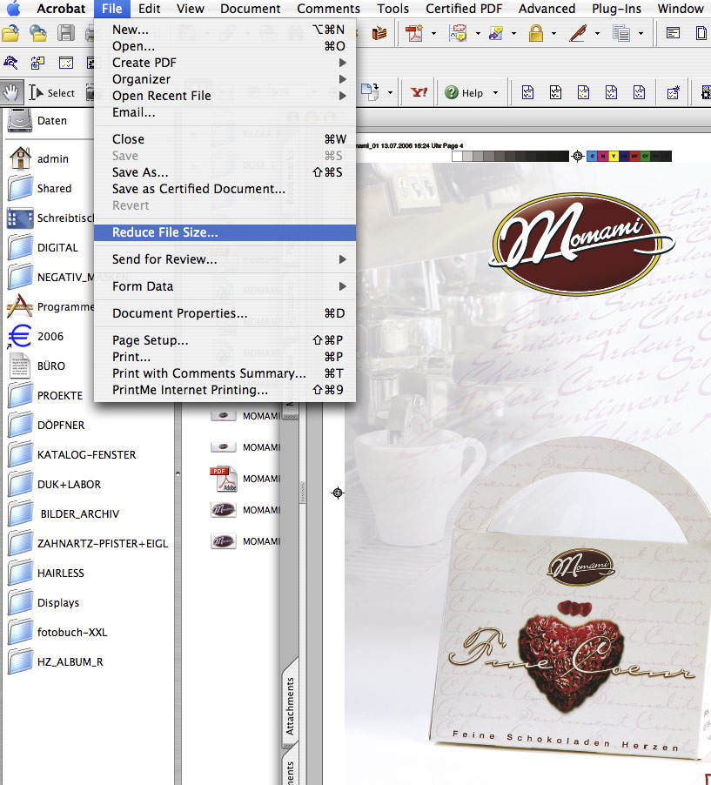Click the Select text tool
The width and height of the screenshot is (711, 785).
(52, 92)
